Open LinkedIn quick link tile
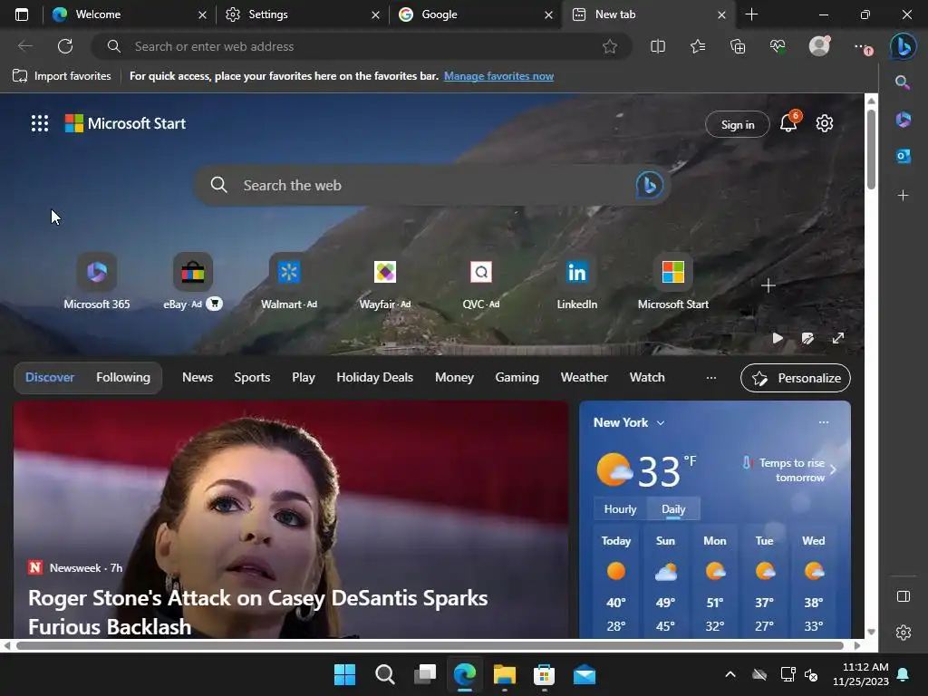The width and height of the screenshot is (928, 696). coord(577,282)
